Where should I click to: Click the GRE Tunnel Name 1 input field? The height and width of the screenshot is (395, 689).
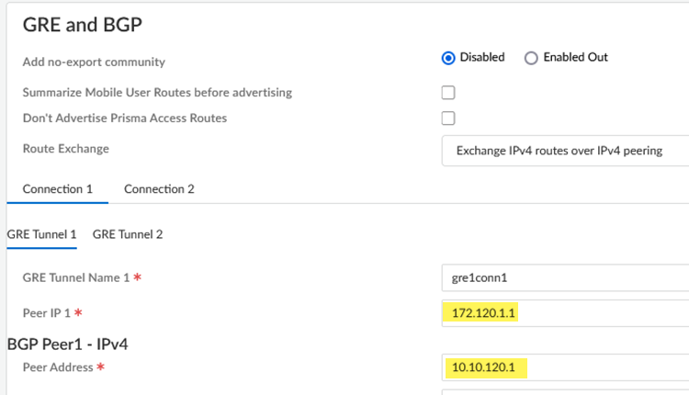pos(564,276)
